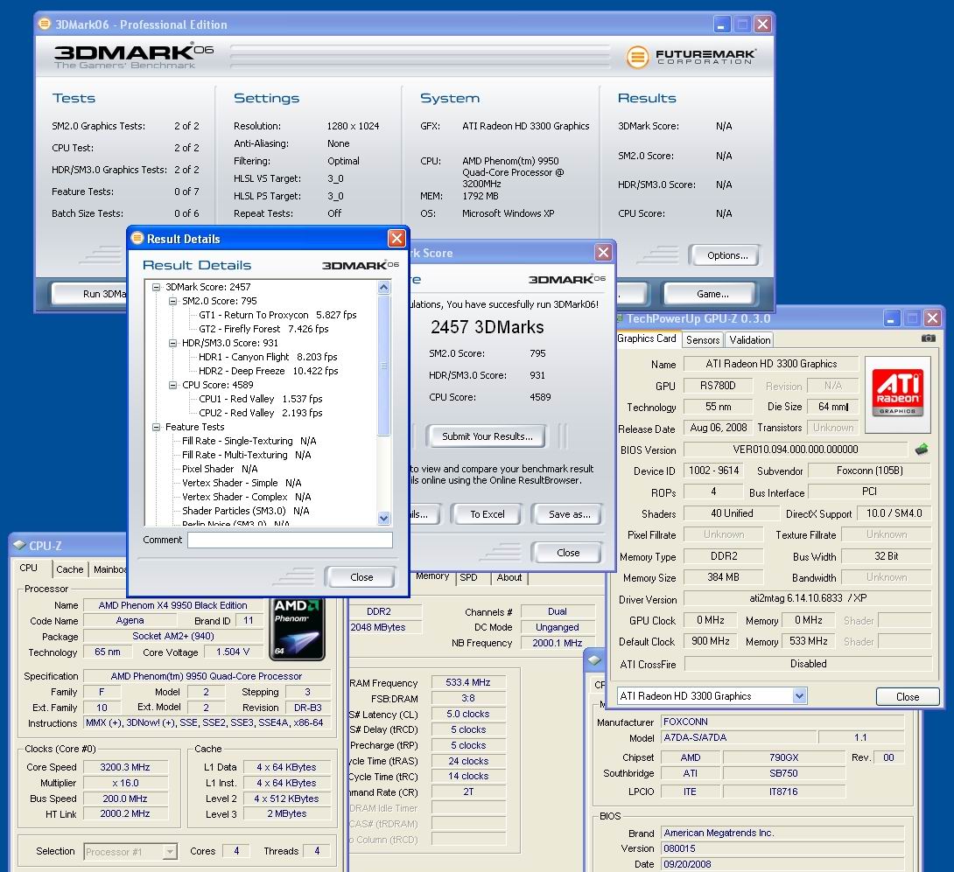Select Fill Rate - Single-Texturing row
954x872 pixels.
[x=249, y=441]
